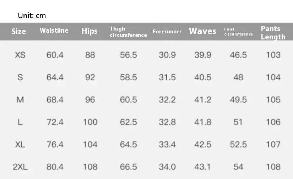Click the XL size row label
This screenshot has width=293, height=179.
(x=20, y=145)
